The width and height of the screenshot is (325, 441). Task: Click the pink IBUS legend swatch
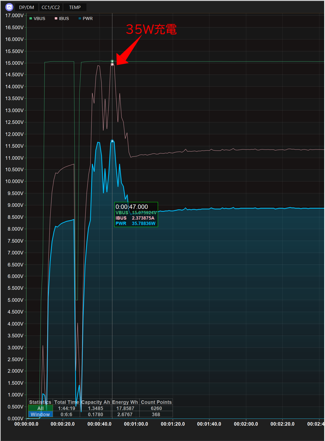tap(56, 18)
